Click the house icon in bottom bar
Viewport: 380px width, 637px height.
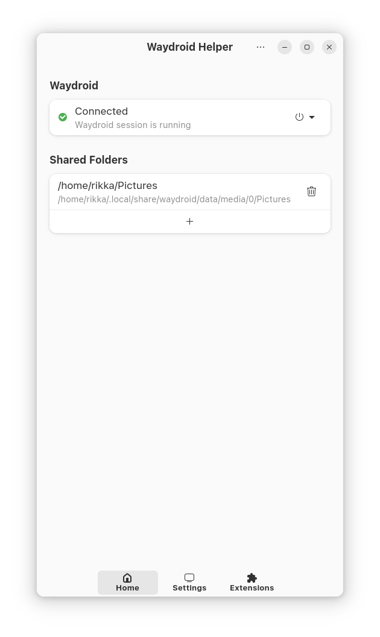(127, 578)
